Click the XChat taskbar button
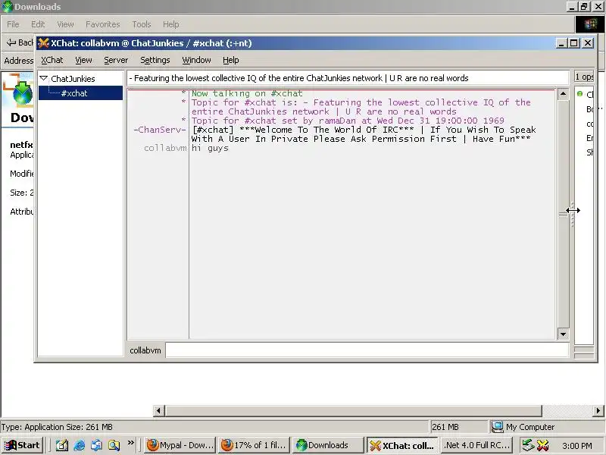This screenshot has width=606, height=455. 402,445
